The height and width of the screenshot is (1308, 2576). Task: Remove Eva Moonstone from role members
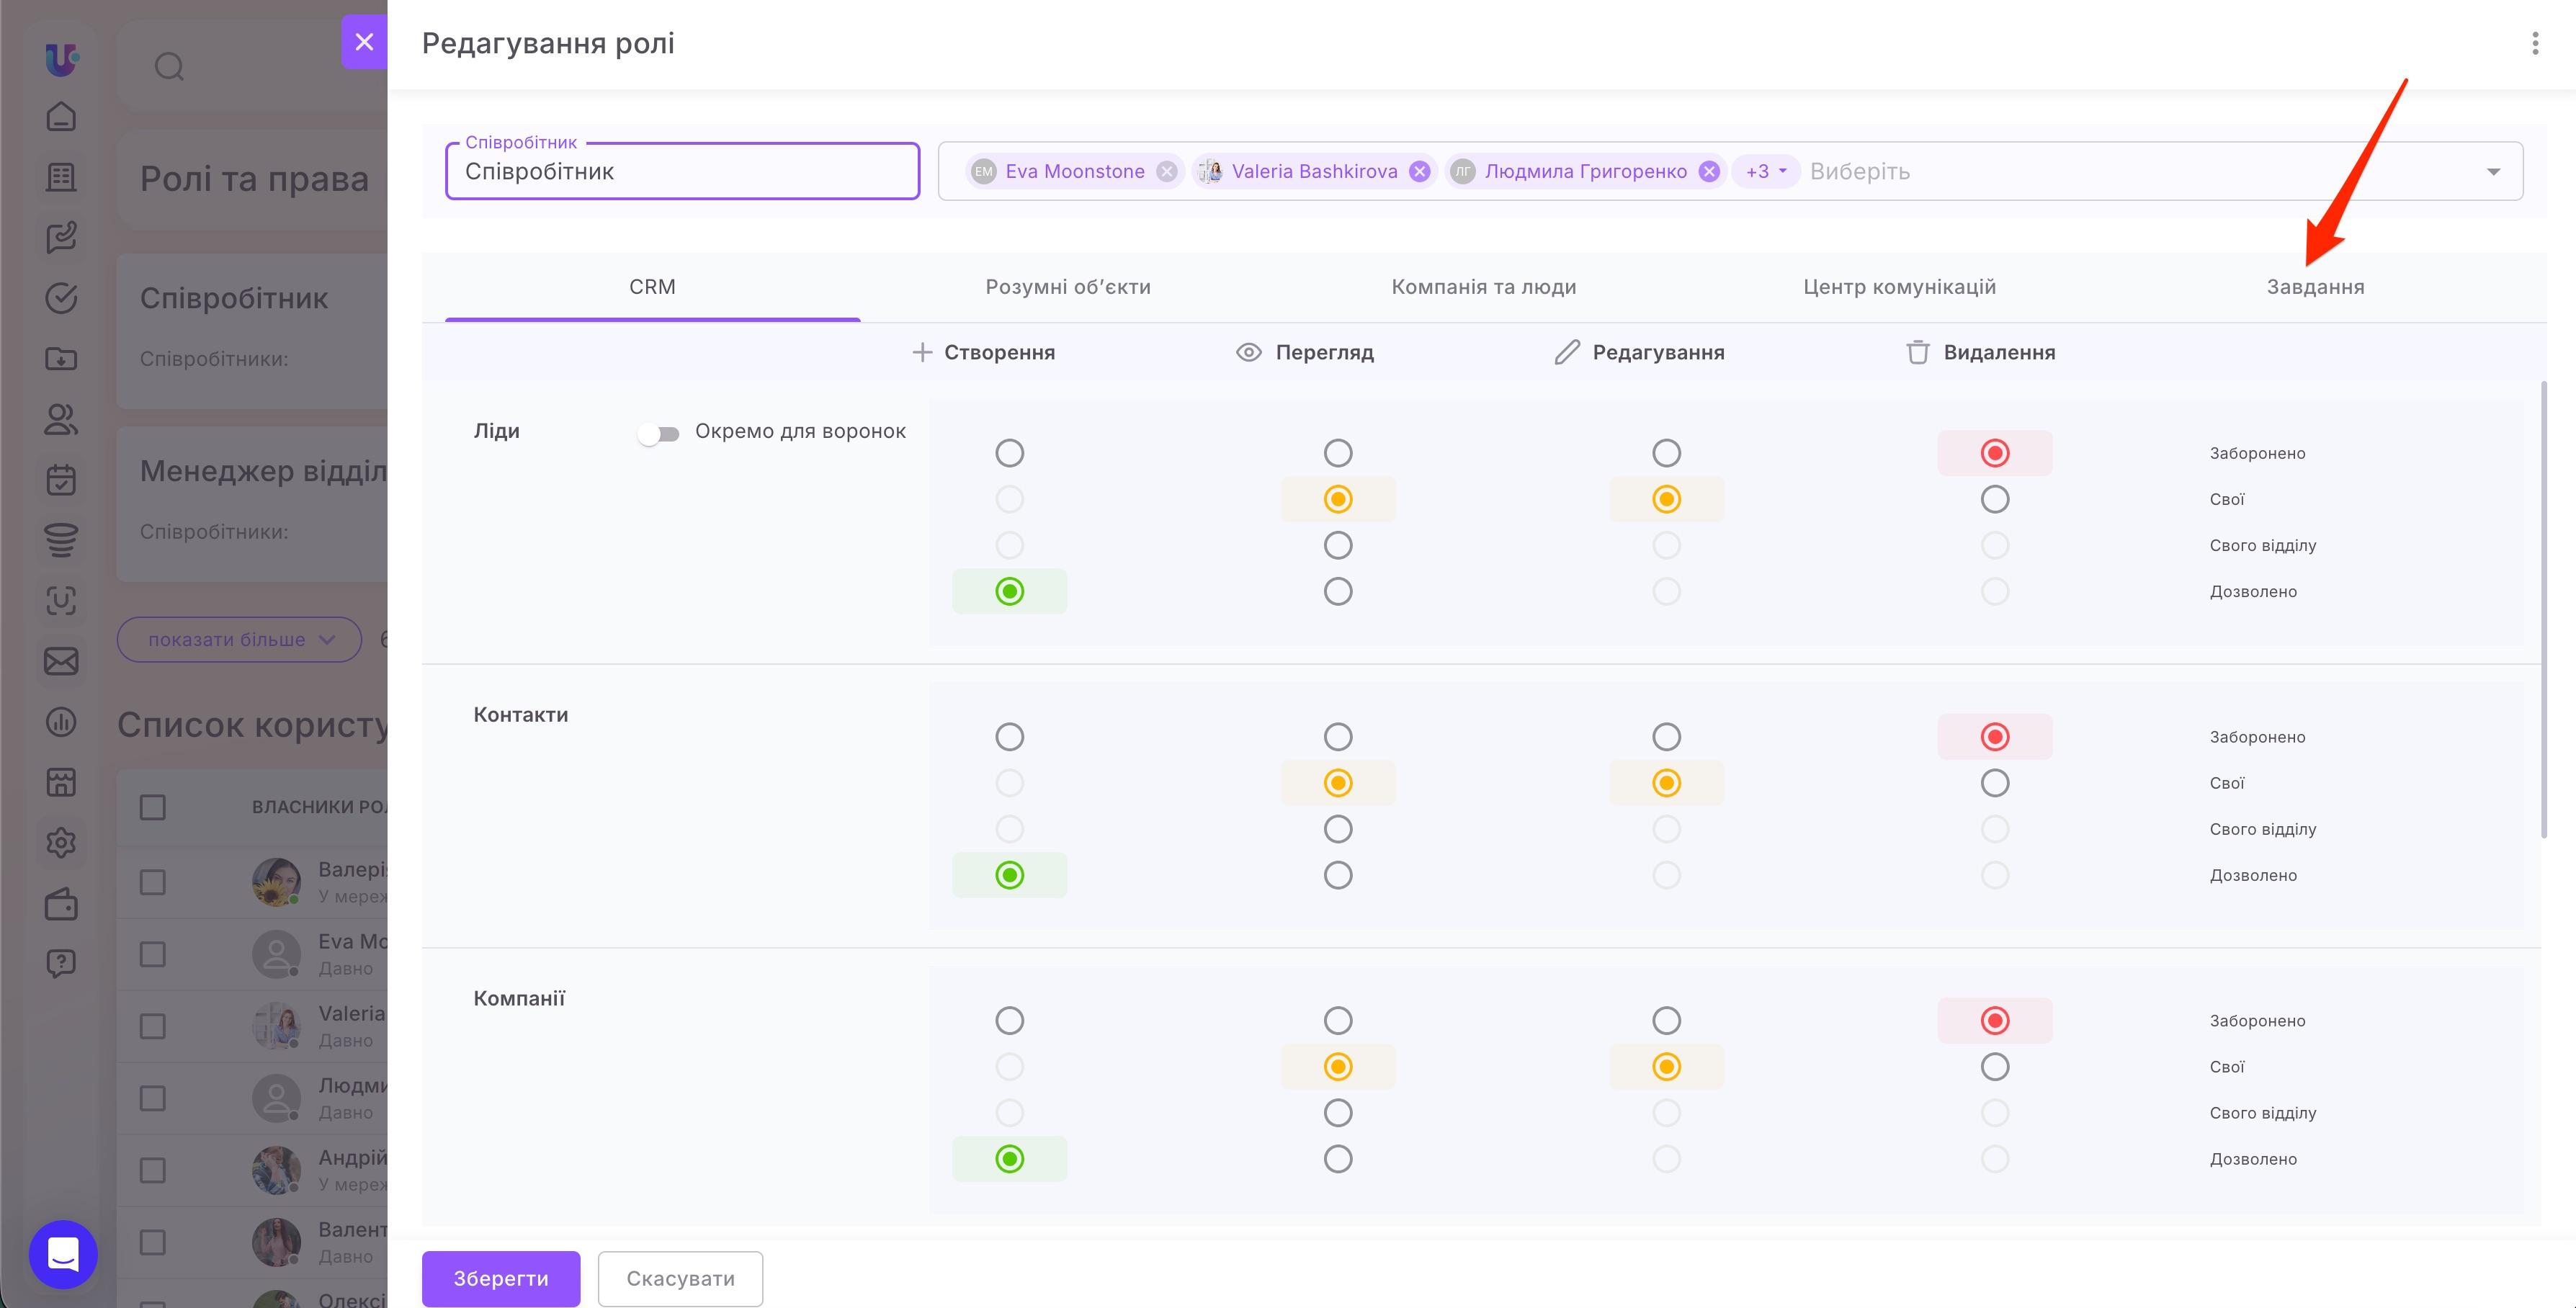coord(1166,171)
